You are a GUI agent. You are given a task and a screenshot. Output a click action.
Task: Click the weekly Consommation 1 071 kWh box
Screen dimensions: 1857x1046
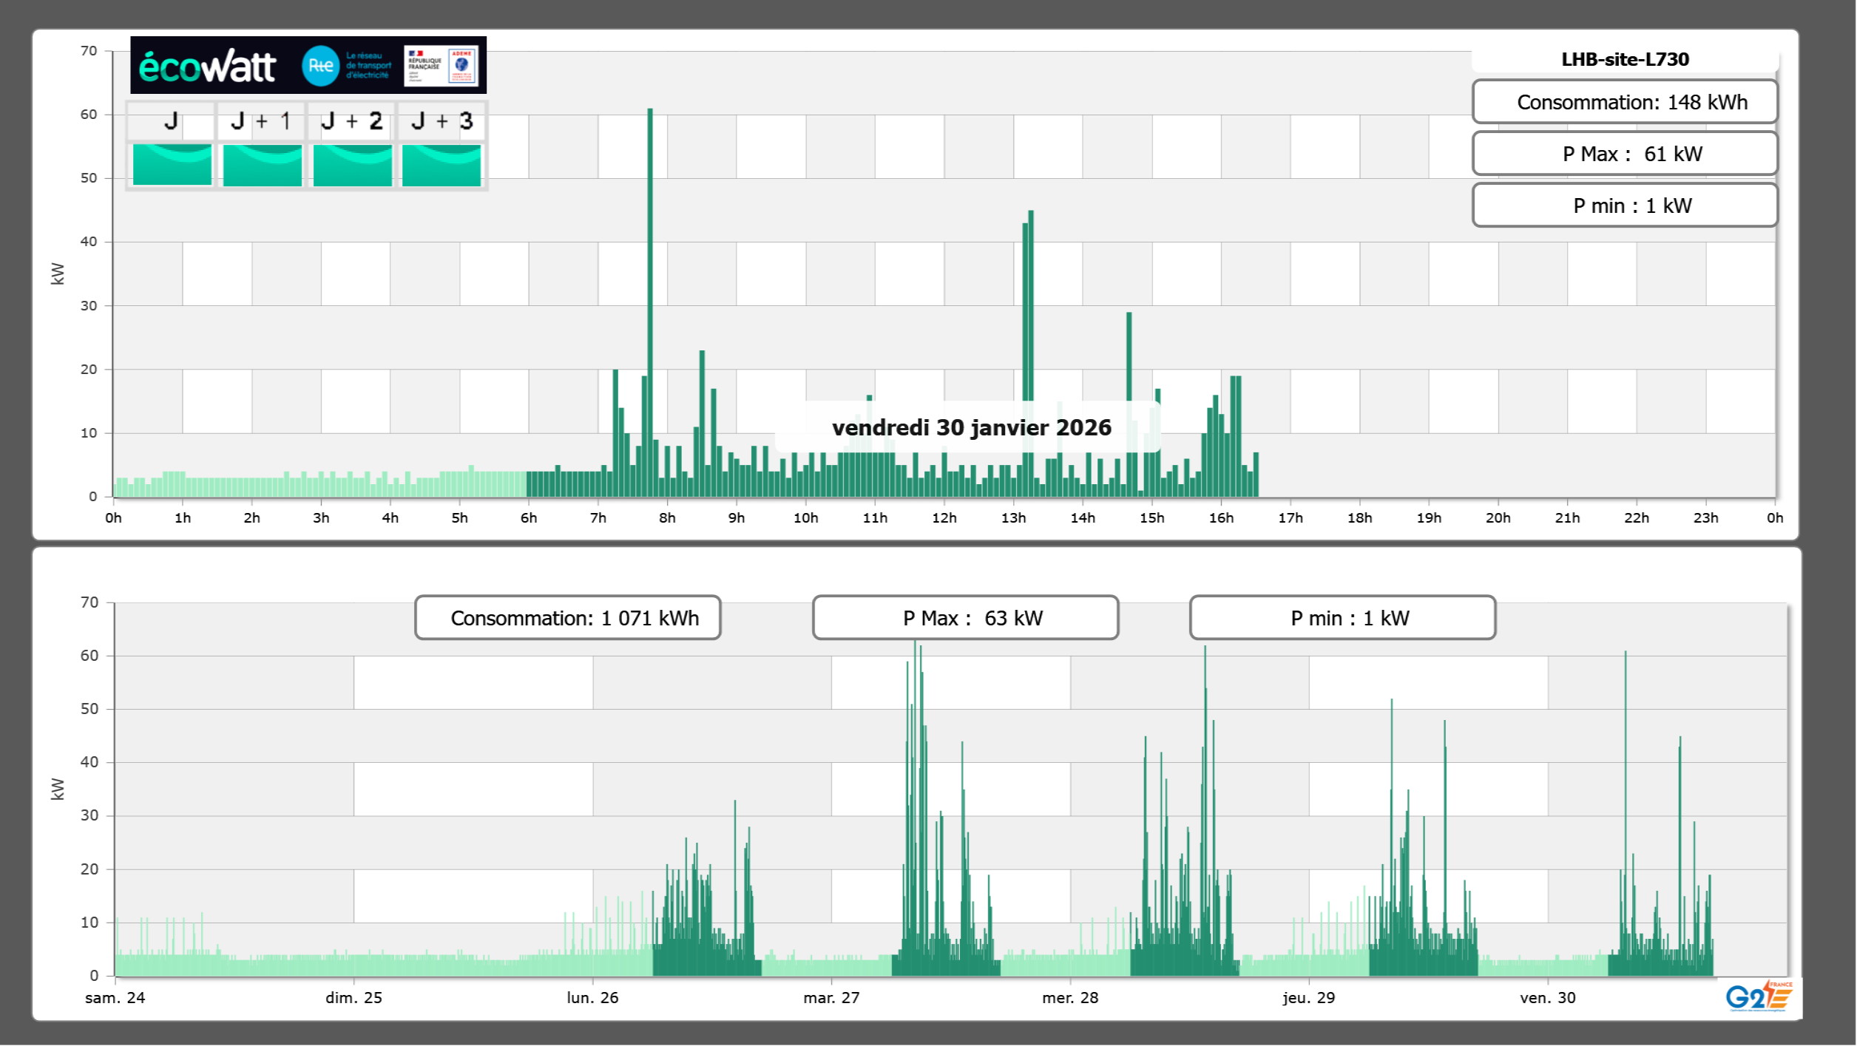pyautogui.click(x=567, y=618)
